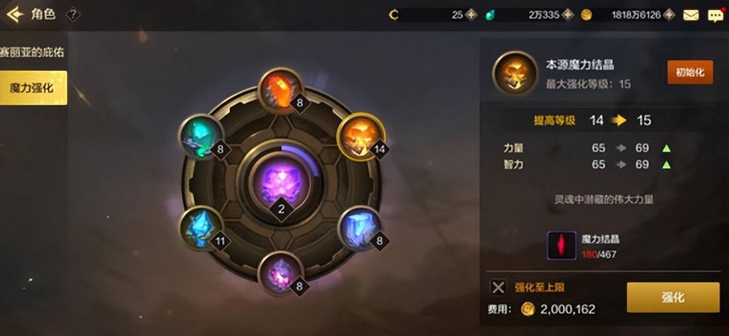Select the red-orange crystal at top, level 8

tap(281, 90)
